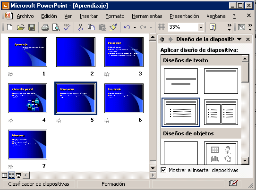The image size is (256, 190).
Task: Click the document icon beside Archivo menu
Action: click(x=9, y=16)
